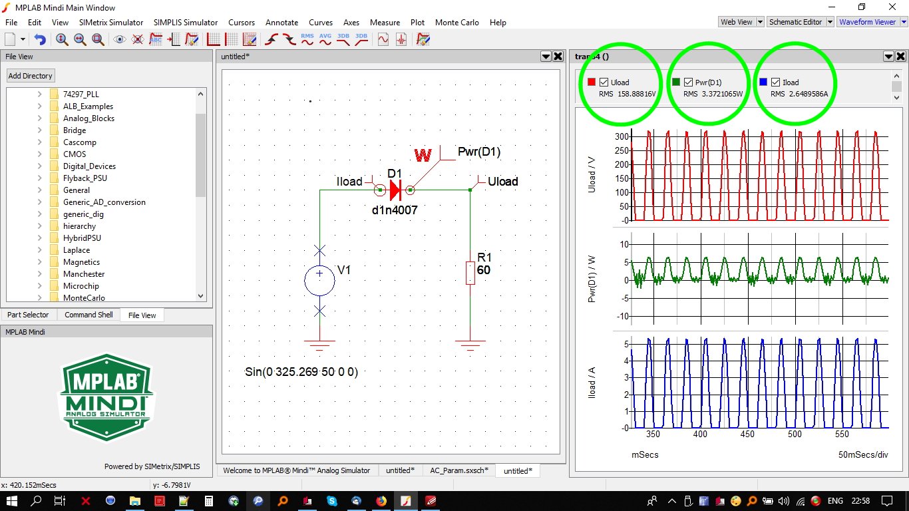Open the SIMetrix Simulator menu
The height and width of the screenshot is (511, 909).
pyautogui.click(x=111, y=22)
